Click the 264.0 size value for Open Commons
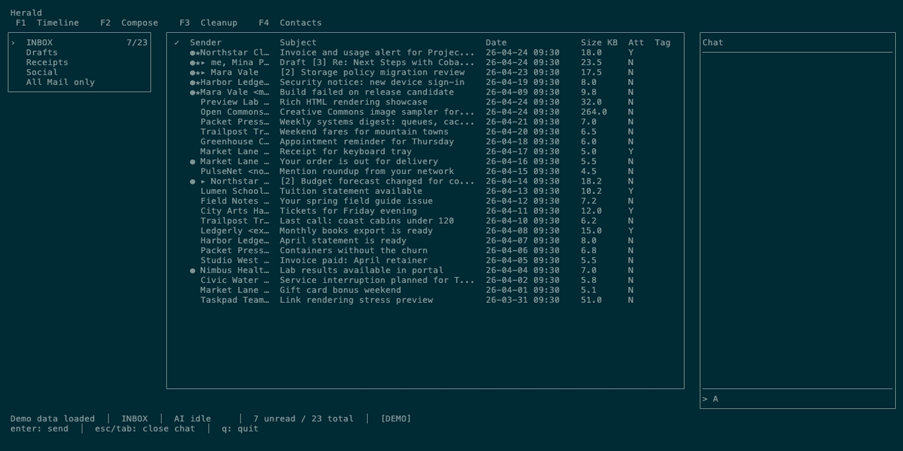Image resolution: width=903 pixels, height=451 pixels. point(594,112)
